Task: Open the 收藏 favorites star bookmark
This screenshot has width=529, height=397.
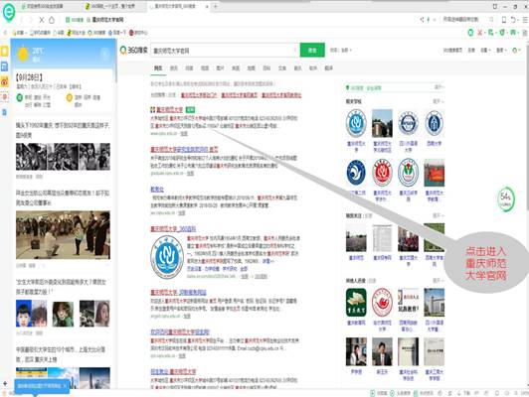Action: tap(18, 33)
